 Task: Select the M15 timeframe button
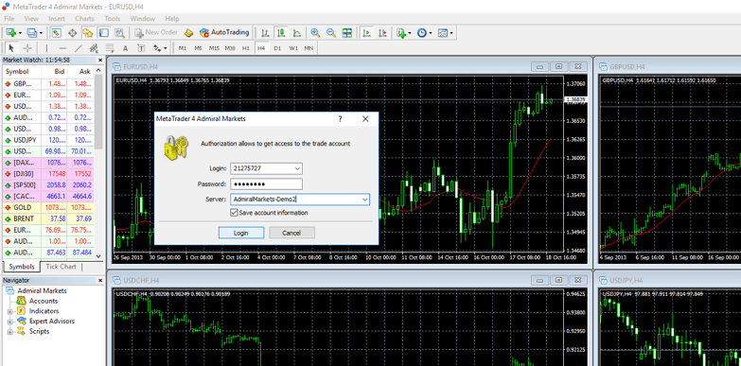214,48
